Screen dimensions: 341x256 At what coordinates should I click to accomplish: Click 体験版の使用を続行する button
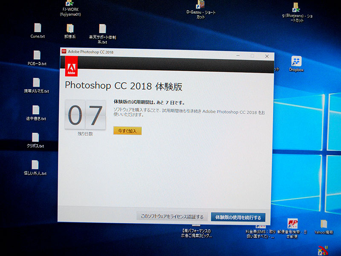click(x=238, y=217)
